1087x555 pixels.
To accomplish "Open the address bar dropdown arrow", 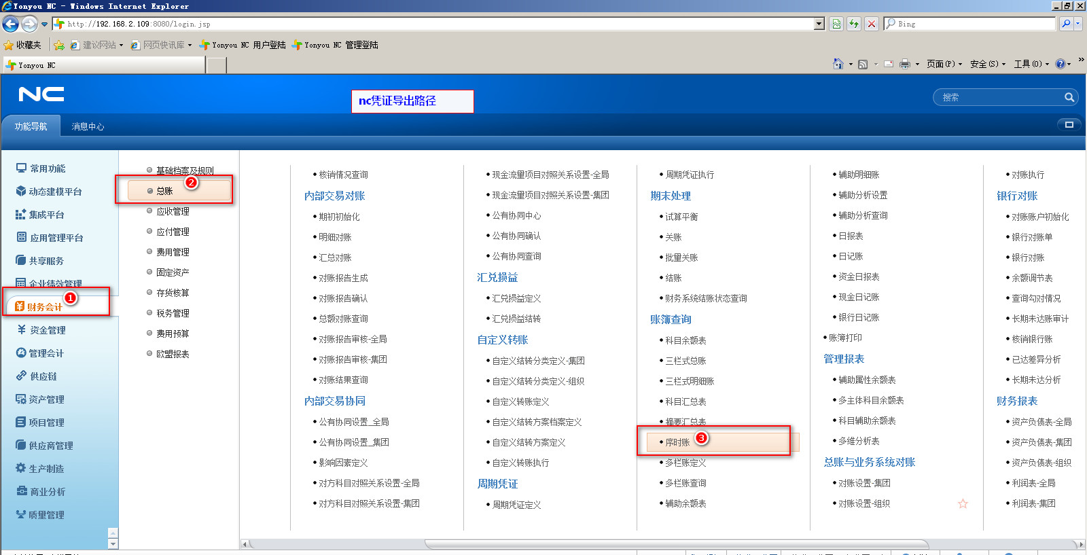I will [819, 24].
